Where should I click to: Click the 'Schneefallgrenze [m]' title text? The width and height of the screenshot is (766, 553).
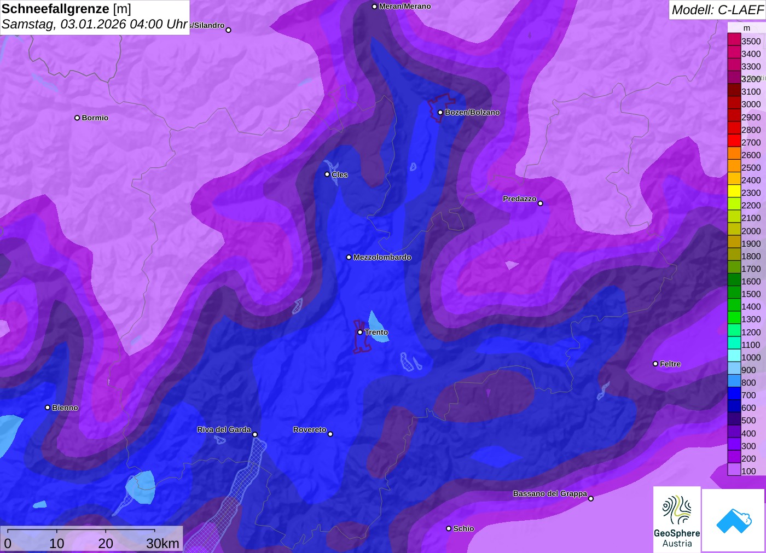[66, 9]
